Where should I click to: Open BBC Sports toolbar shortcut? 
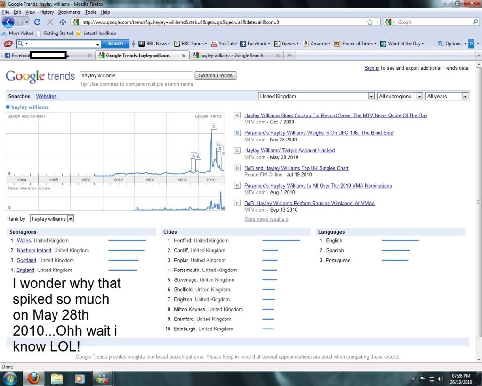pos(190,44)
